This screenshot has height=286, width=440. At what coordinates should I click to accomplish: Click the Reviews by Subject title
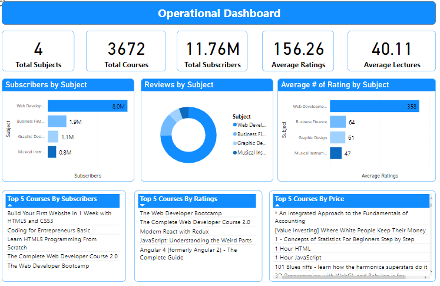click(178, 84)
